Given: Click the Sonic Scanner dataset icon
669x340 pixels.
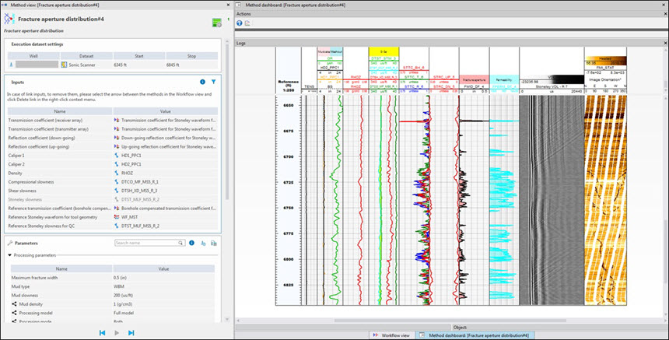Looking at the screenshot, I should tap(64, 65).
